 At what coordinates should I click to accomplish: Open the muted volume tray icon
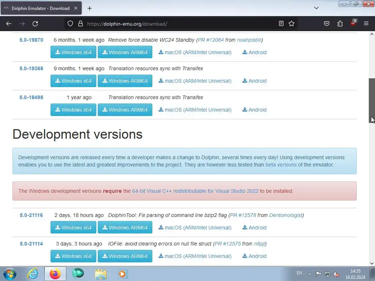coord(336,274)
